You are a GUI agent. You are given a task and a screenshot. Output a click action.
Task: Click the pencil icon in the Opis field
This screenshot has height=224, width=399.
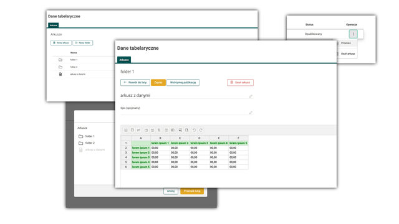251,113
